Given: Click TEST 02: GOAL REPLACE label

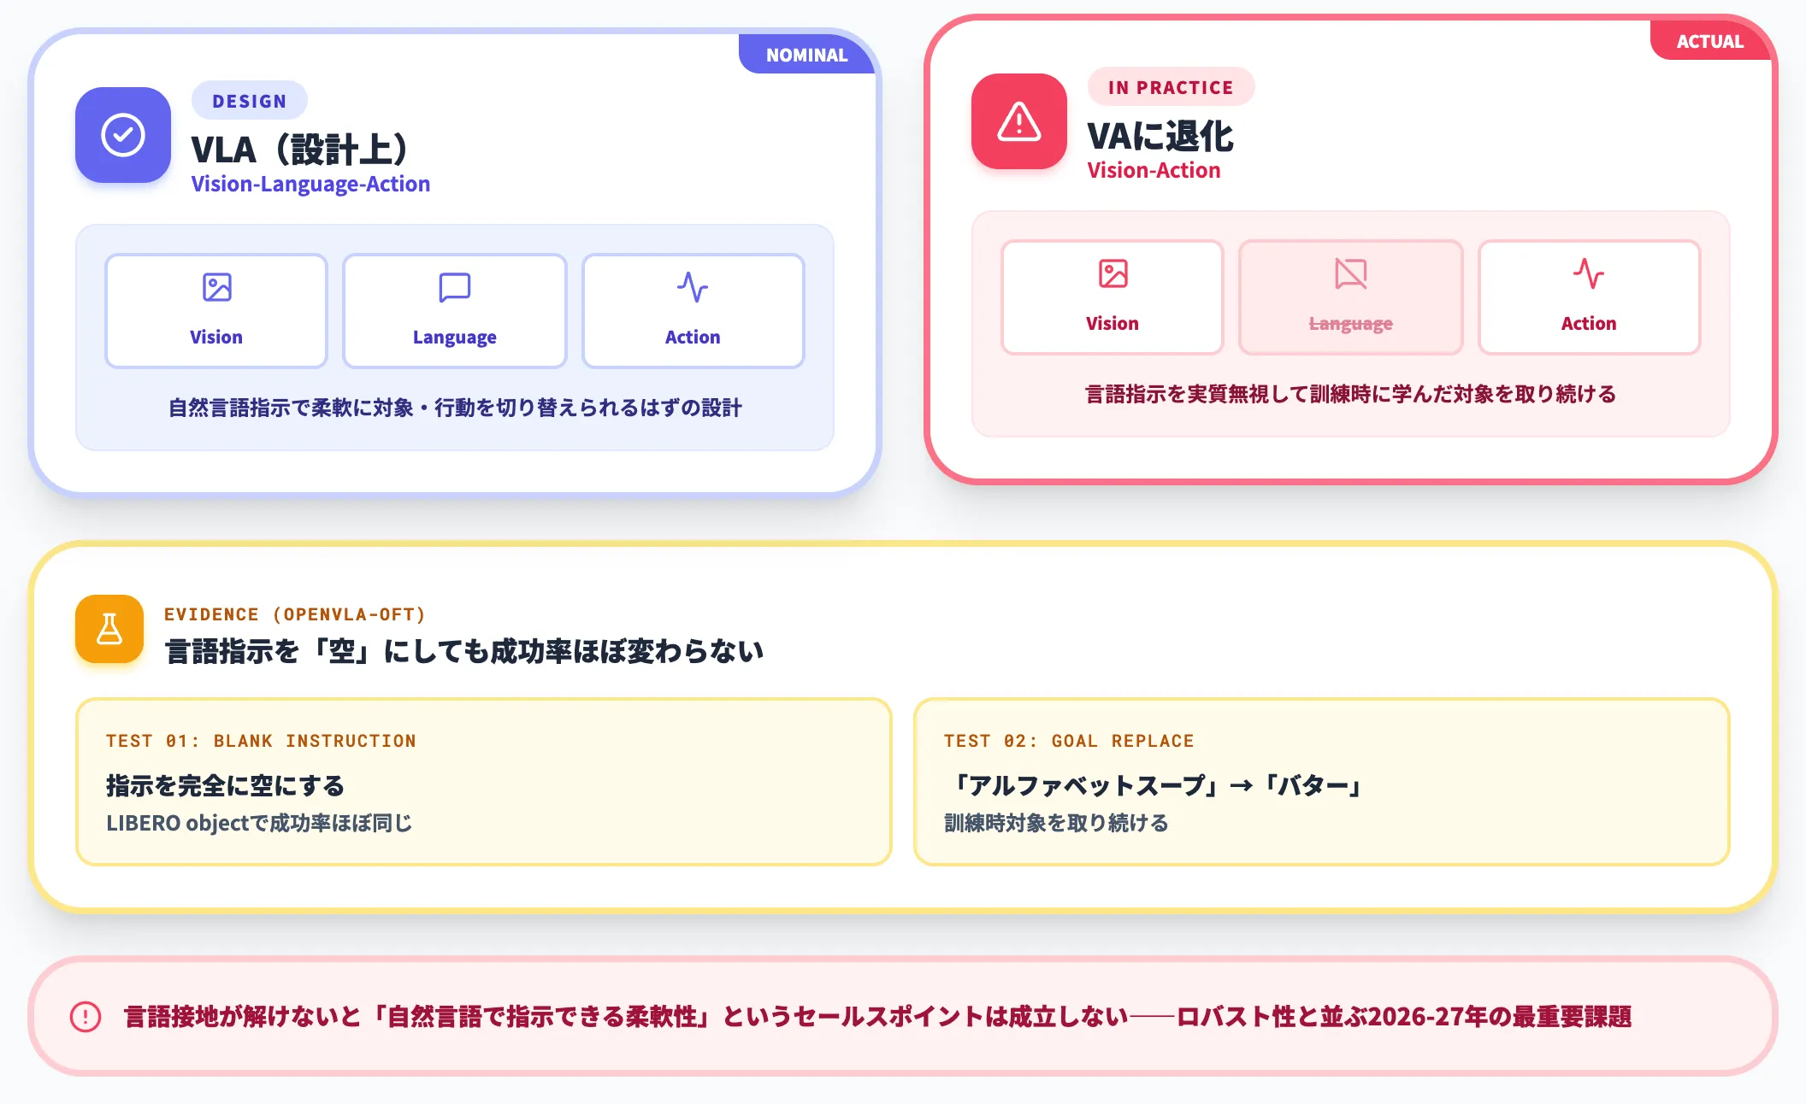Looking at the screenshot, I should coord(1069,741).
